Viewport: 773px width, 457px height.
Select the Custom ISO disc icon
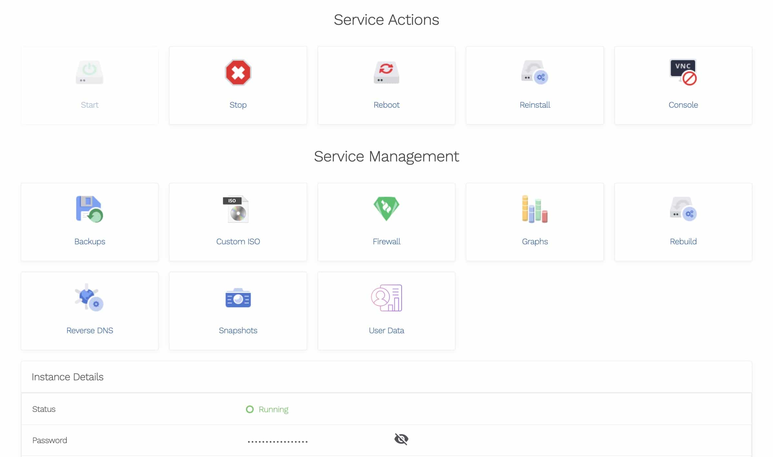tap(238, 209)
